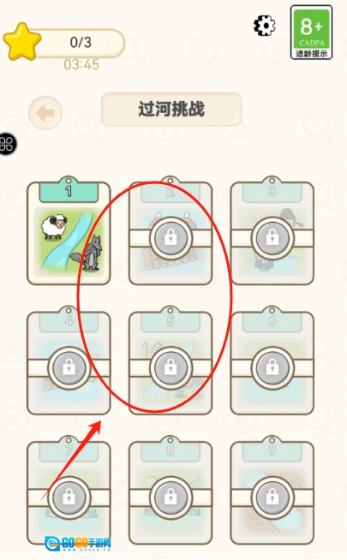Open the CADPA 8+ age rating badge
Viewport: 347px width, 560px height.
(311, 33)
